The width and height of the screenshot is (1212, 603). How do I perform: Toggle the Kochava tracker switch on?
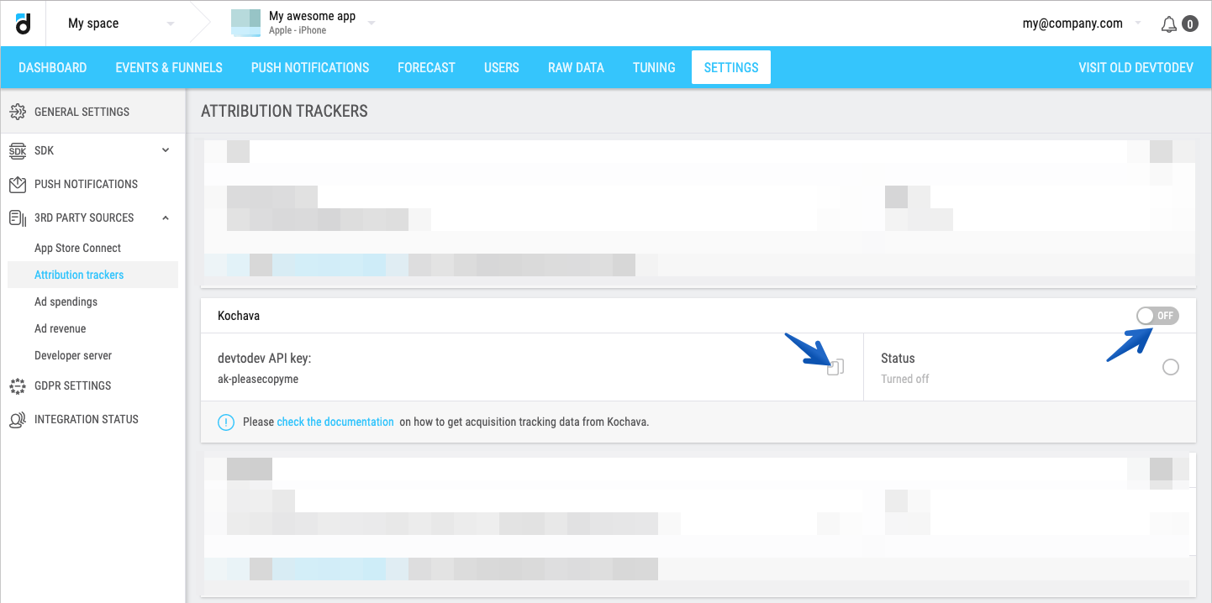[x=1157, y=316]
